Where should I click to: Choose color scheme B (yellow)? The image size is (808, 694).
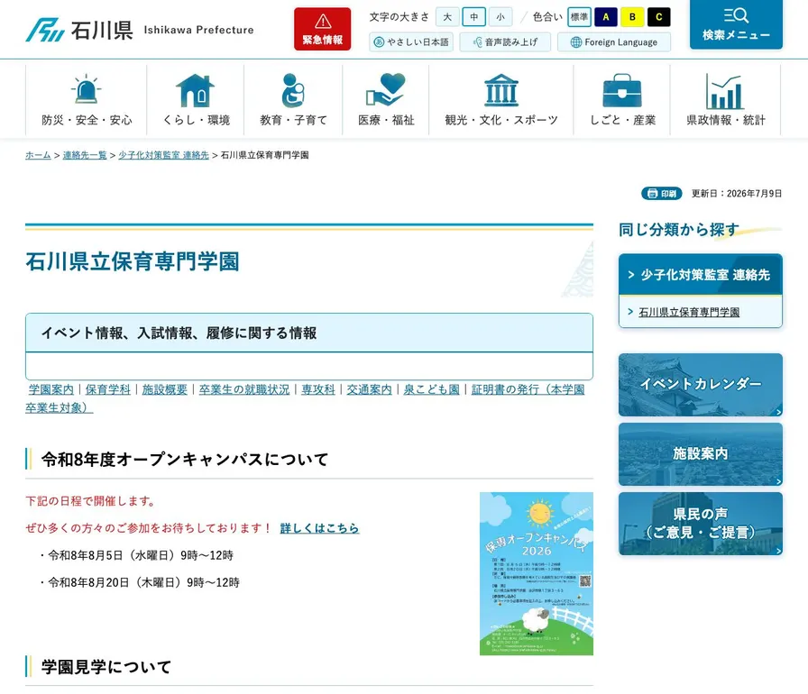[x=632, y=17]
